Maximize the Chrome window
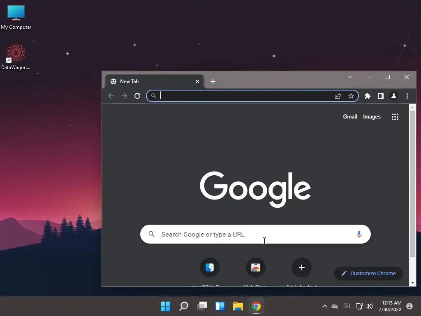 pos(387,77)
